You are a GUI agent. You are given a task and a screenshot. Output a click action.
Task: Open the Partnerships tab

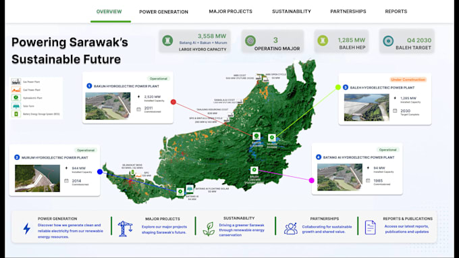tap(348, 11)
